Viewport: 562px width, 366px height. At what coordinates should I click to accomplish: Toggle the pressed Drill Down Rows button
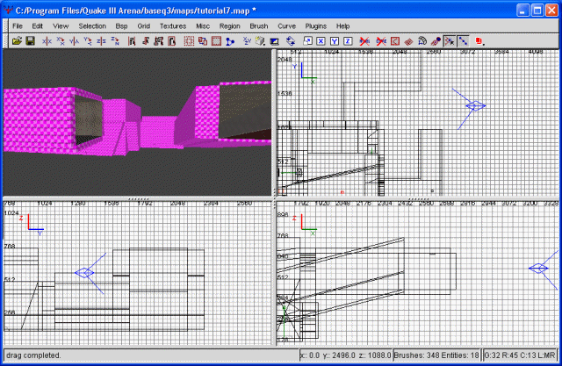click(463, 41)
